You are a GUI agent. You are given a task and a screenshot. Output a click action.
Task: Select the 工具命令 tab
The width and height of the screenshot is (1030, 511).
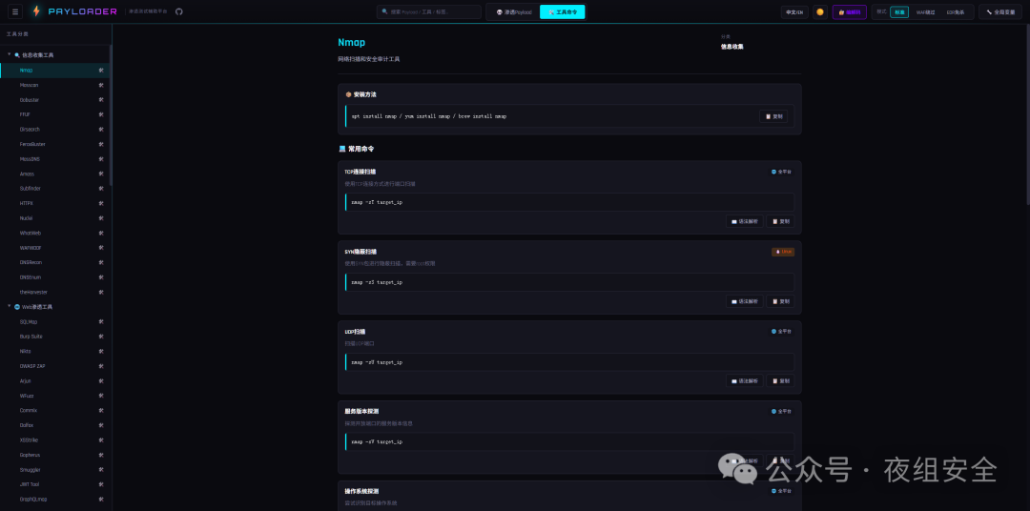tap(563, 12)
